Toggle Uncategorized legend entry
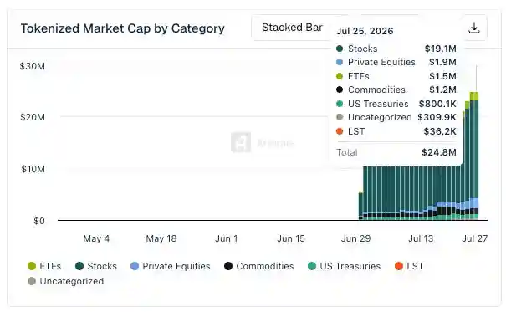 (66, 281)
